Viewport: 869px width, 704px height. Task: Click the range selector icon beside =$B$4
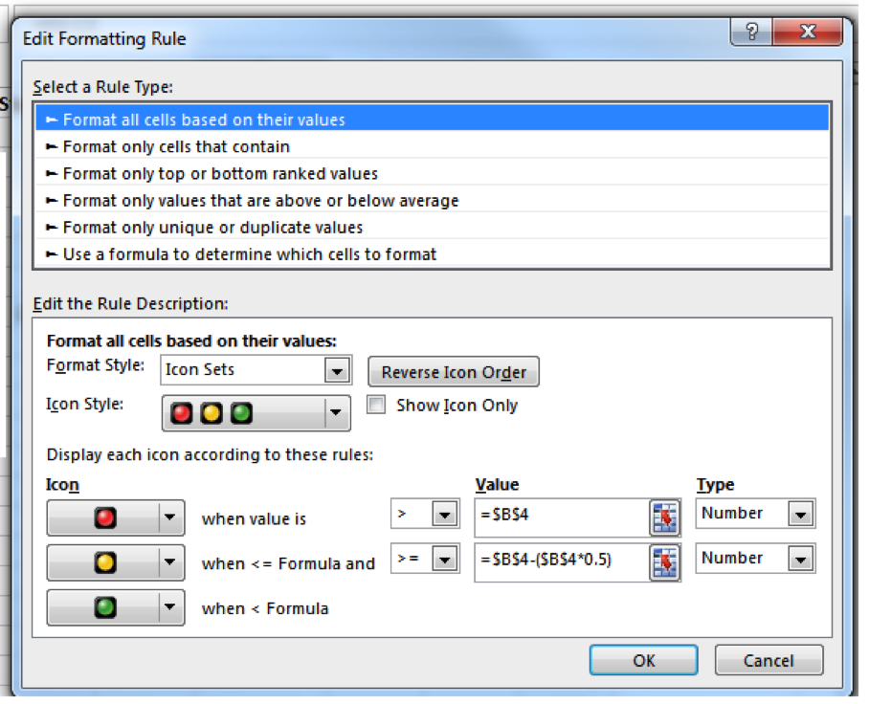663,517
